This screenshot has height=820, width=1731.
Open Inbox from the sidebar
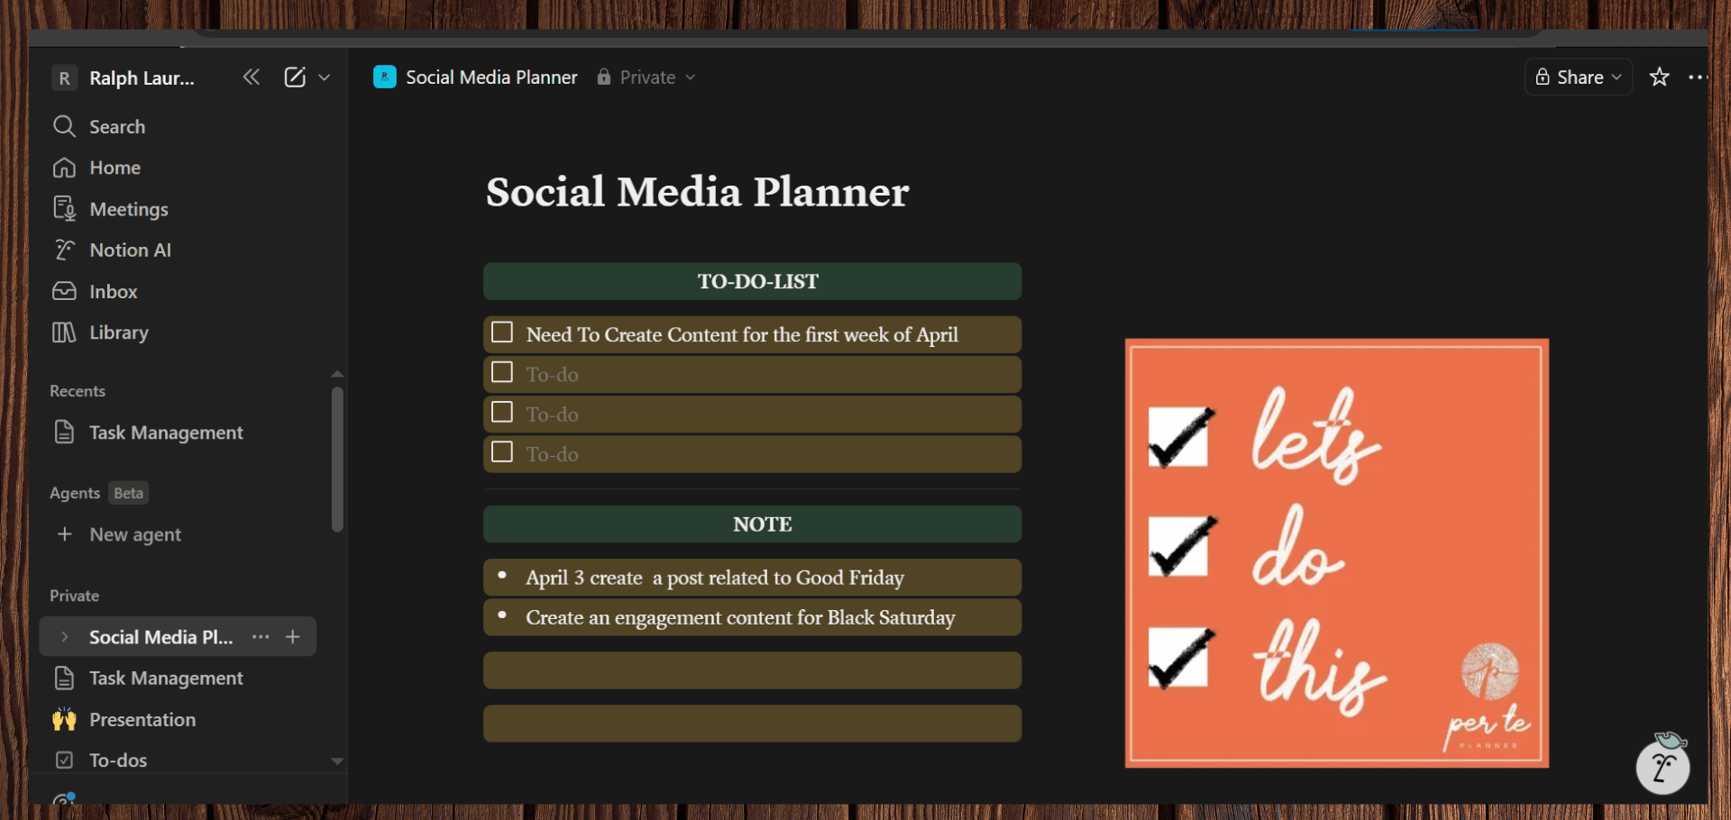tap(113, 292)
